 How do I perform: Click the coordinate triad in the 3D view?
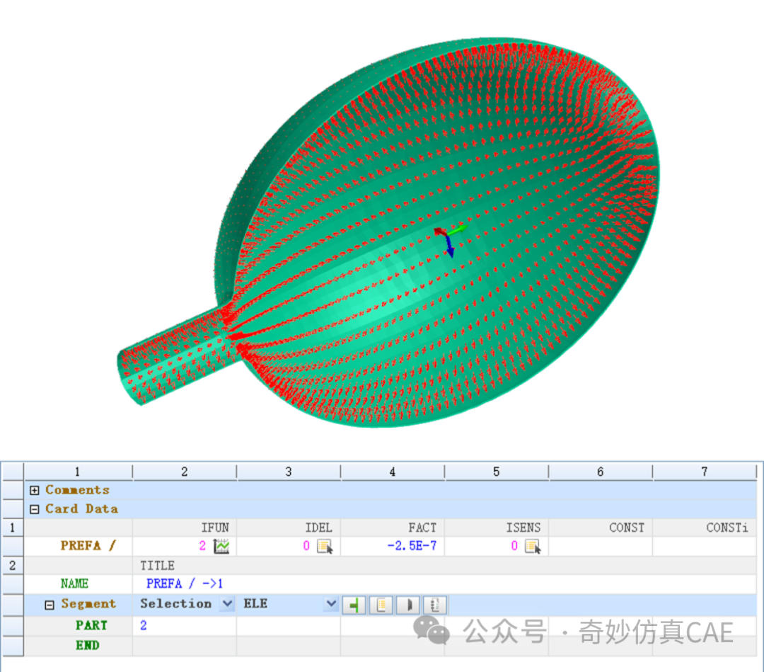coord(450,239)
